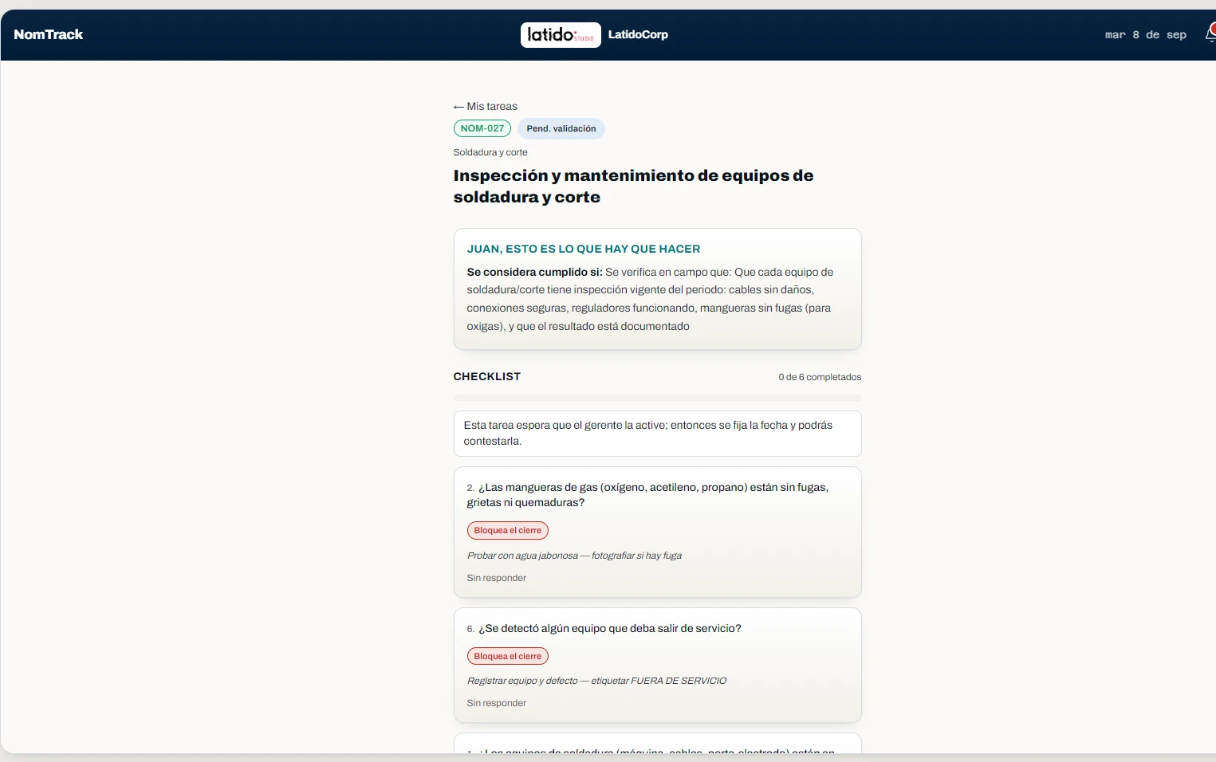The height and width of the screenshot is (762, 1216).
Task: Click 'Sin responder' under question 6
Action: tap(496, 703)
